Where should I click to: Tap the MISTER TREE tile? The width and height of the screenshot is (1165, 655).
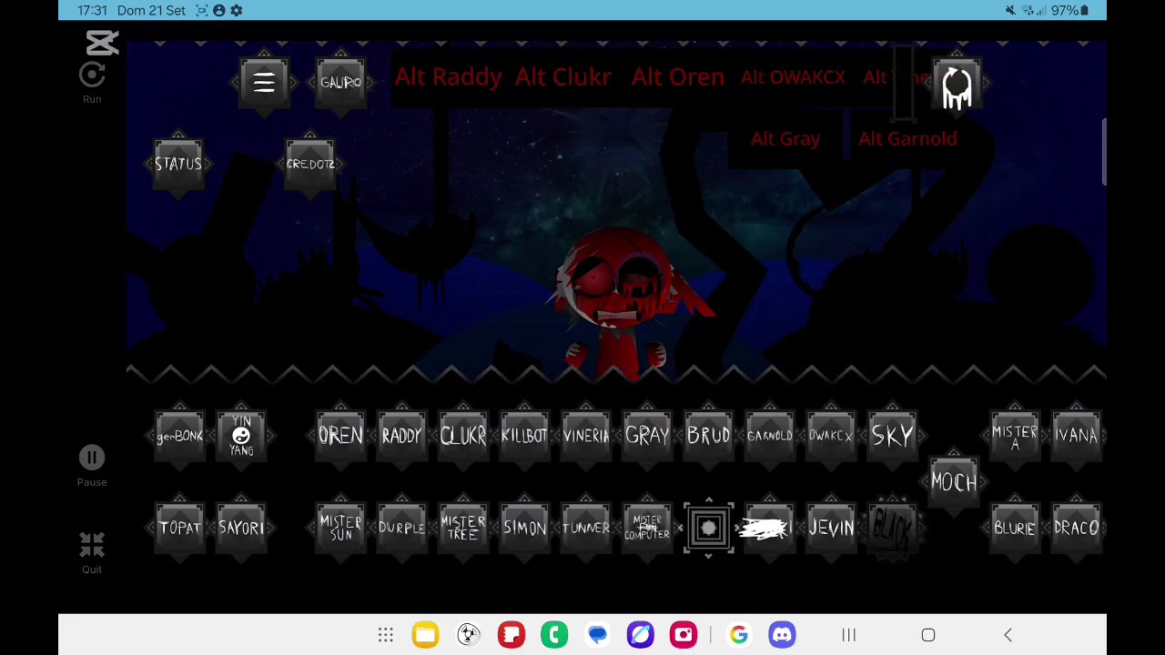[x=462, y=528]
